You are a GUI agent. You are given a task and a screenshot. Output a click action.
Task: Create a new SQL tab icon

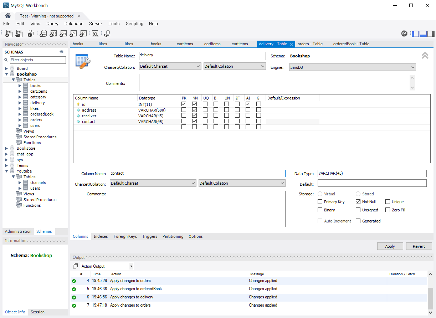pos(9,34)
